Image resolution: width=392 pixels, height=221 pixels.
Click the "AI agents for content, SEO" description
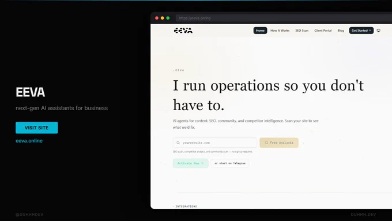click(x=246, y=124)
